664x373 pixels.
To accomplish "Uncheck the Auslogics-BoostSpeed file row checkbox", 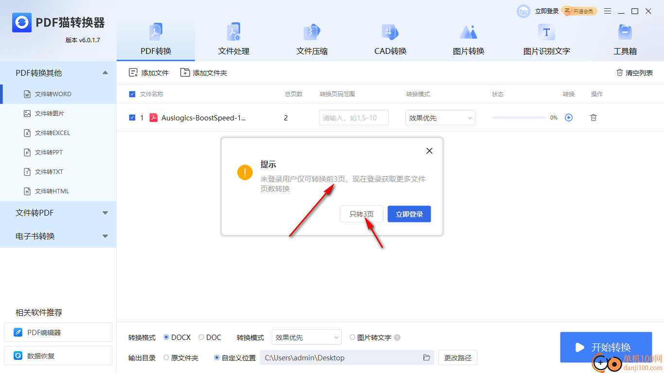I will [x=132, y=118].
